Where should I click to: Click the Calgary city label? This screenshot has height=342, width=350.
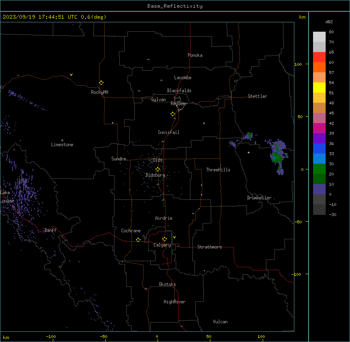tap(162, 245)
